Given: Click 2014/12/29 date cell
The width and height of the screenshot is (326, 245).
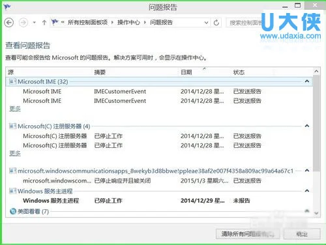Looking at the screenshot, I should pos(203,201).
